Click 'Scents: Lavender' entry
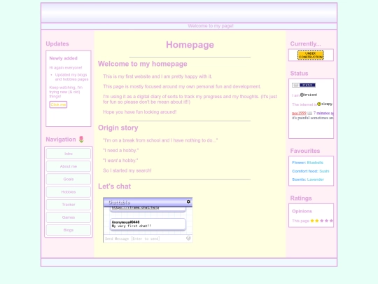378x284 pixels. (308, 180)
